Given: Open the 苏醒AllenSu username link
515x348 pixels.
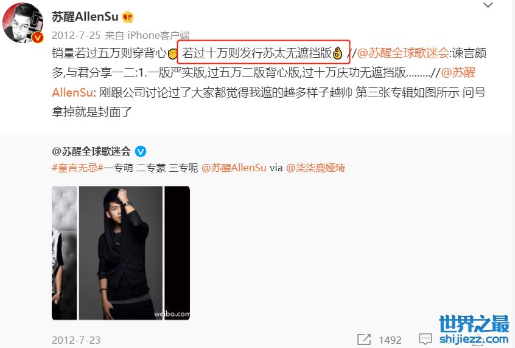Looking at the screenshot, I should click(85, 16).
